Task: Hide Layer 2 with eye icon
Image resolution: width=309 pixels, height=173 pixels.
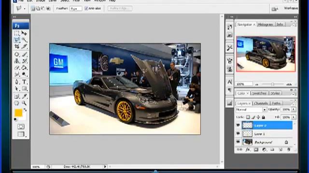Action: 238,125
